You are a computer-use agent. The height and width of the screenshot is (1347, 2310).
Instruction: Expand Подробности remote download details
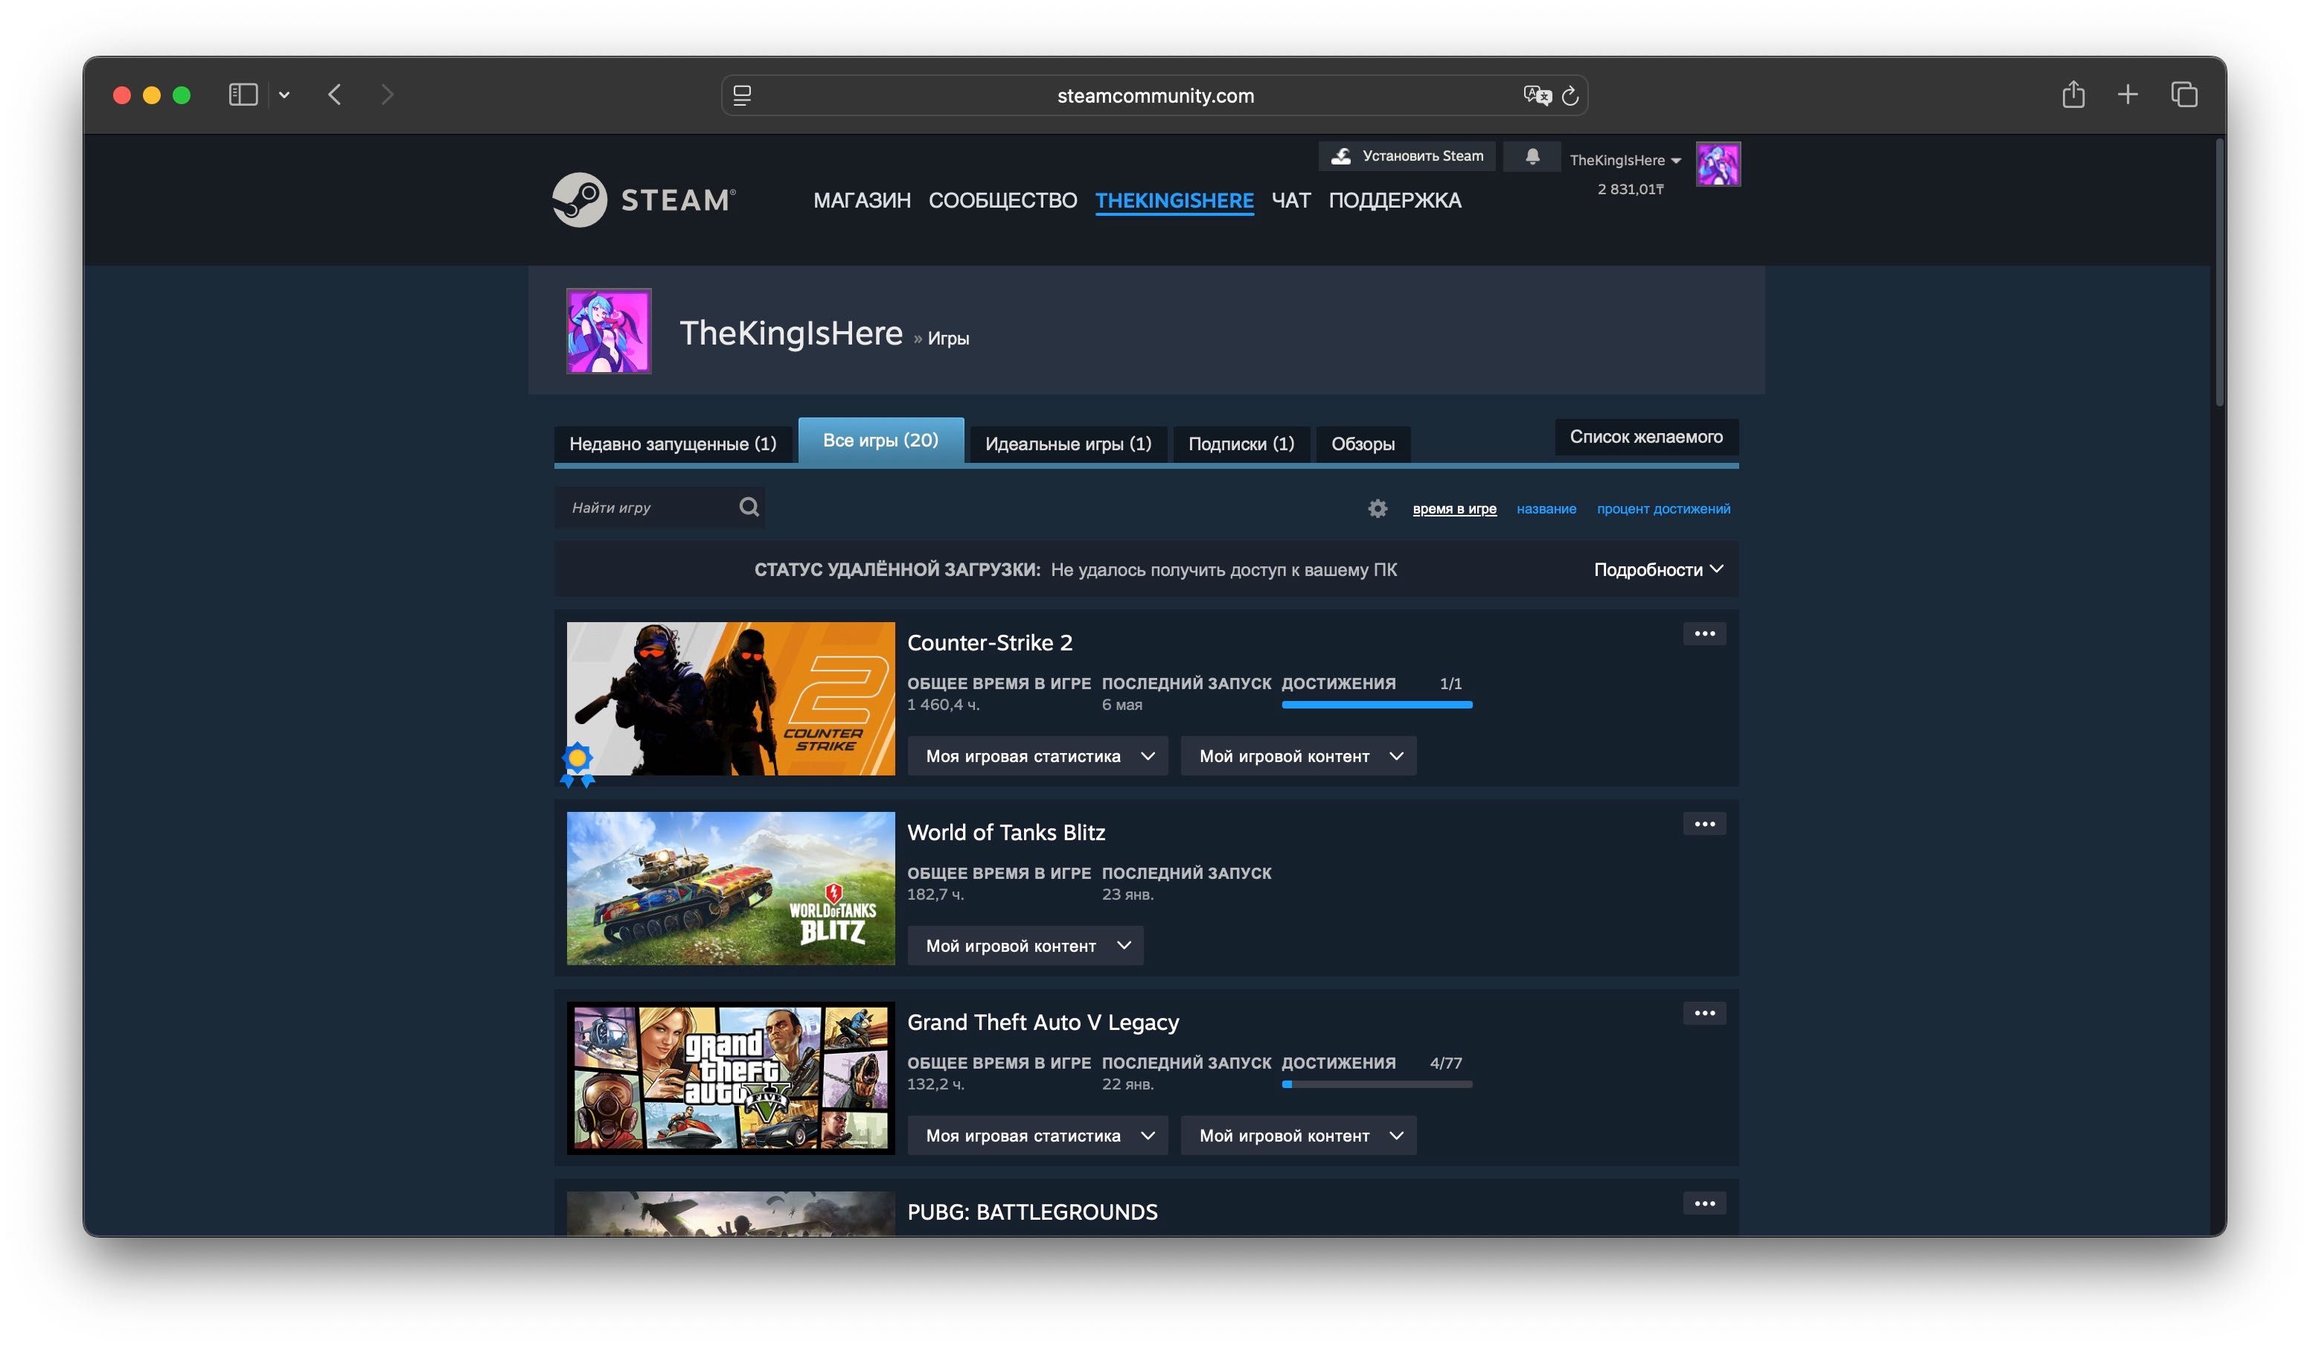(x=1658, y=569)
